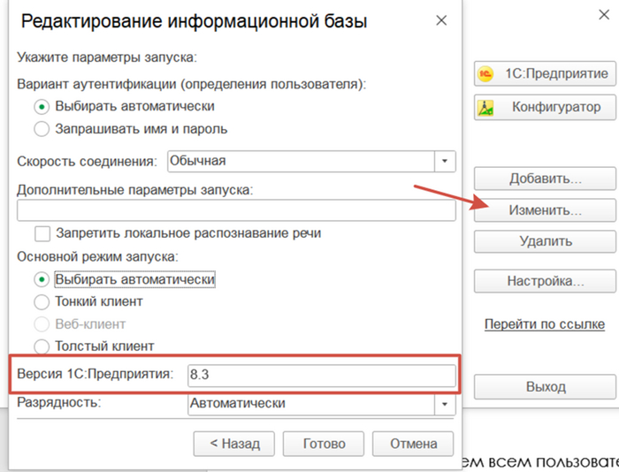Open Настройка... in the launcher
The height and width of the screenshot is (472, 619).
(x=545, y=281)
